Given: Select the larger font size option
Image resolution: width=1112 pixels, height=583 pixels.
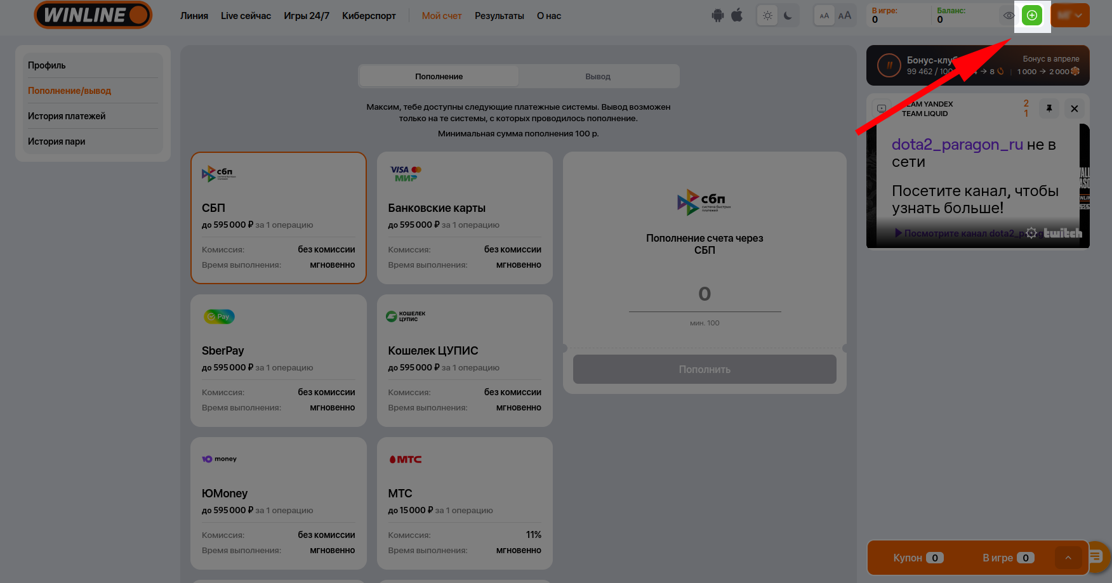Looking at the screenshot, I should pyautogui.click(x=845, y=16).
